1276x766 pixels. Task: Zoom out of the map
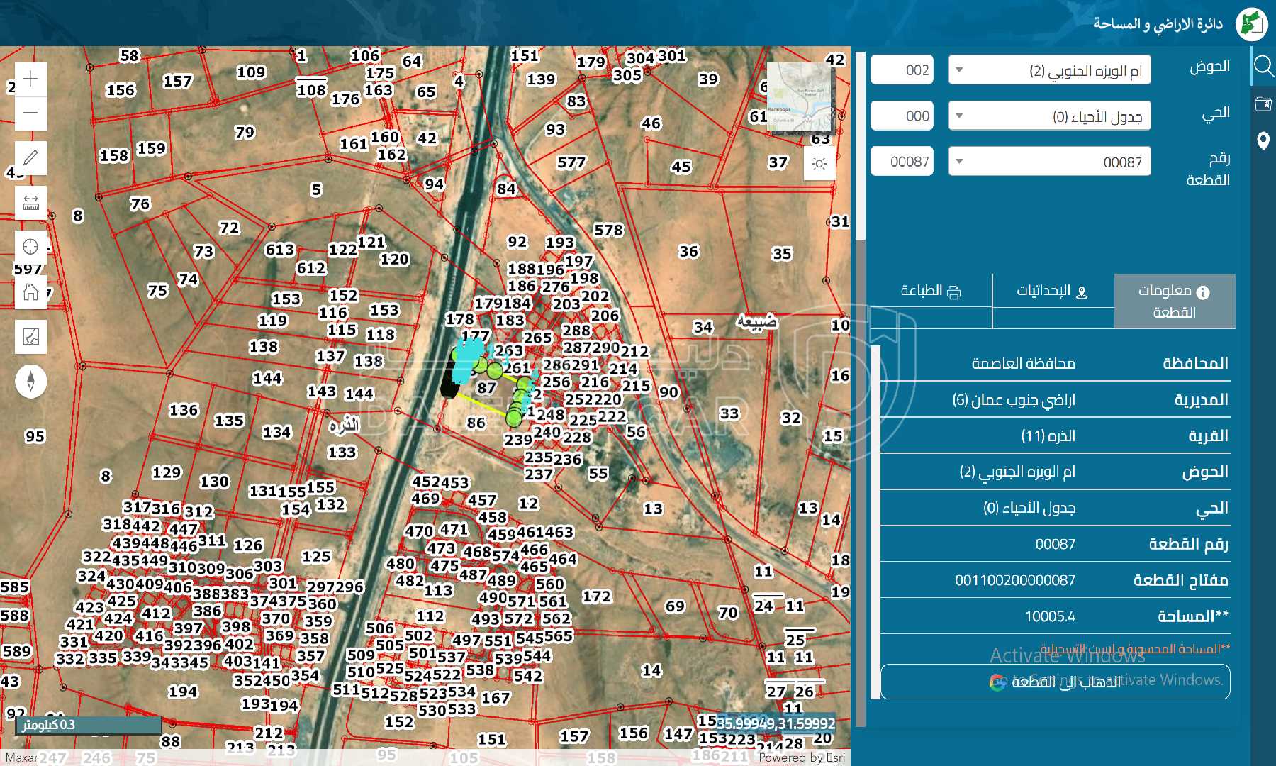(x=30, y=113)
